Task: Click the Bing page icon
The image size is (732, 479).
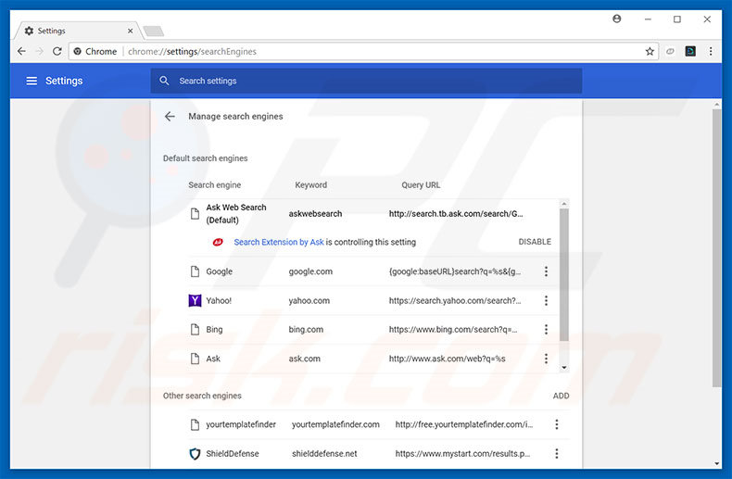Action: pyautogui.click(x=195, y=330)
